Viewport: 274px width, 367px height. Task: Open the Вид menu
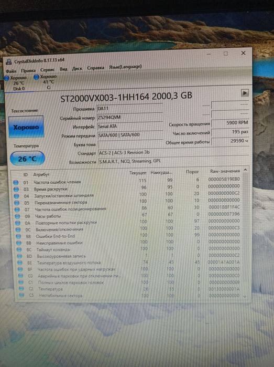[63, 69]
